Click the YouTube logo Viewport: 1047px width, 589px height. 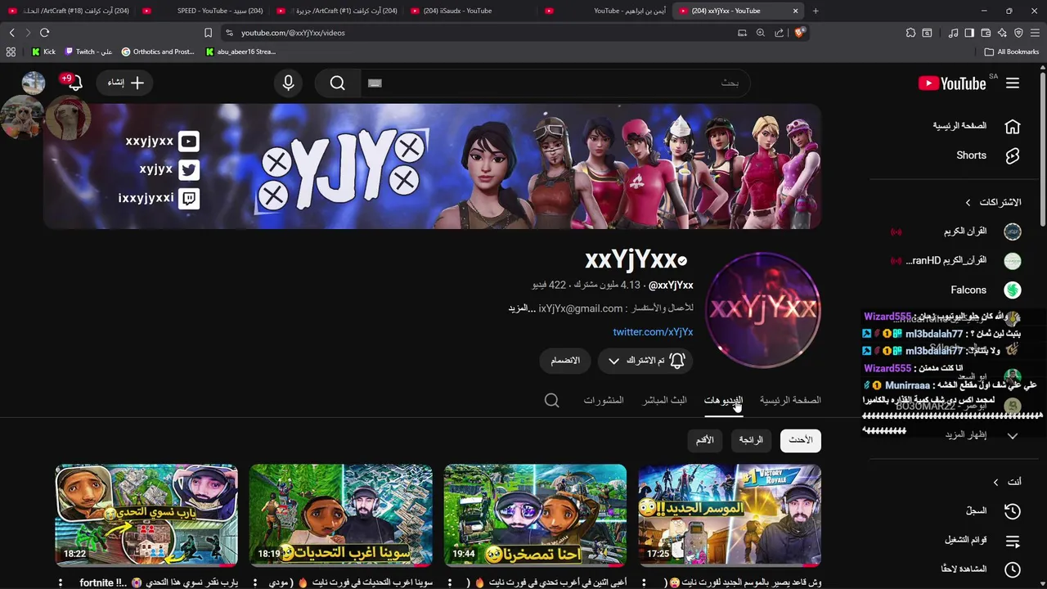click(x=952, y=83)
